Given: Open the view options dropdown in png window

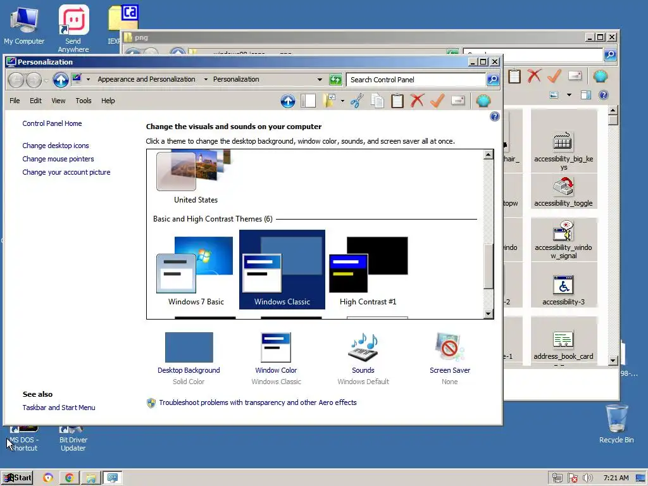Looking at the screenshot, I should (x=569, y=95).
